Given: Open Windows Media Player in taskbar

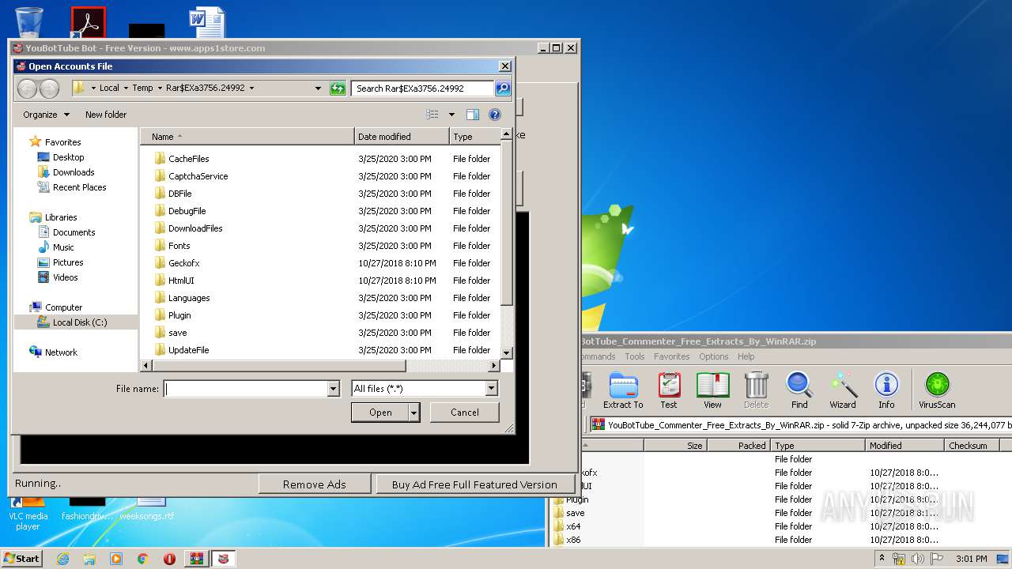Looking at the screenshot, I should [116, 559].
